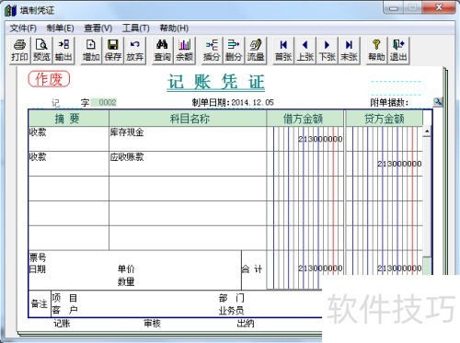Click the magnifier icon beside 附单据数
460x343 pixels.
(438, 102)
